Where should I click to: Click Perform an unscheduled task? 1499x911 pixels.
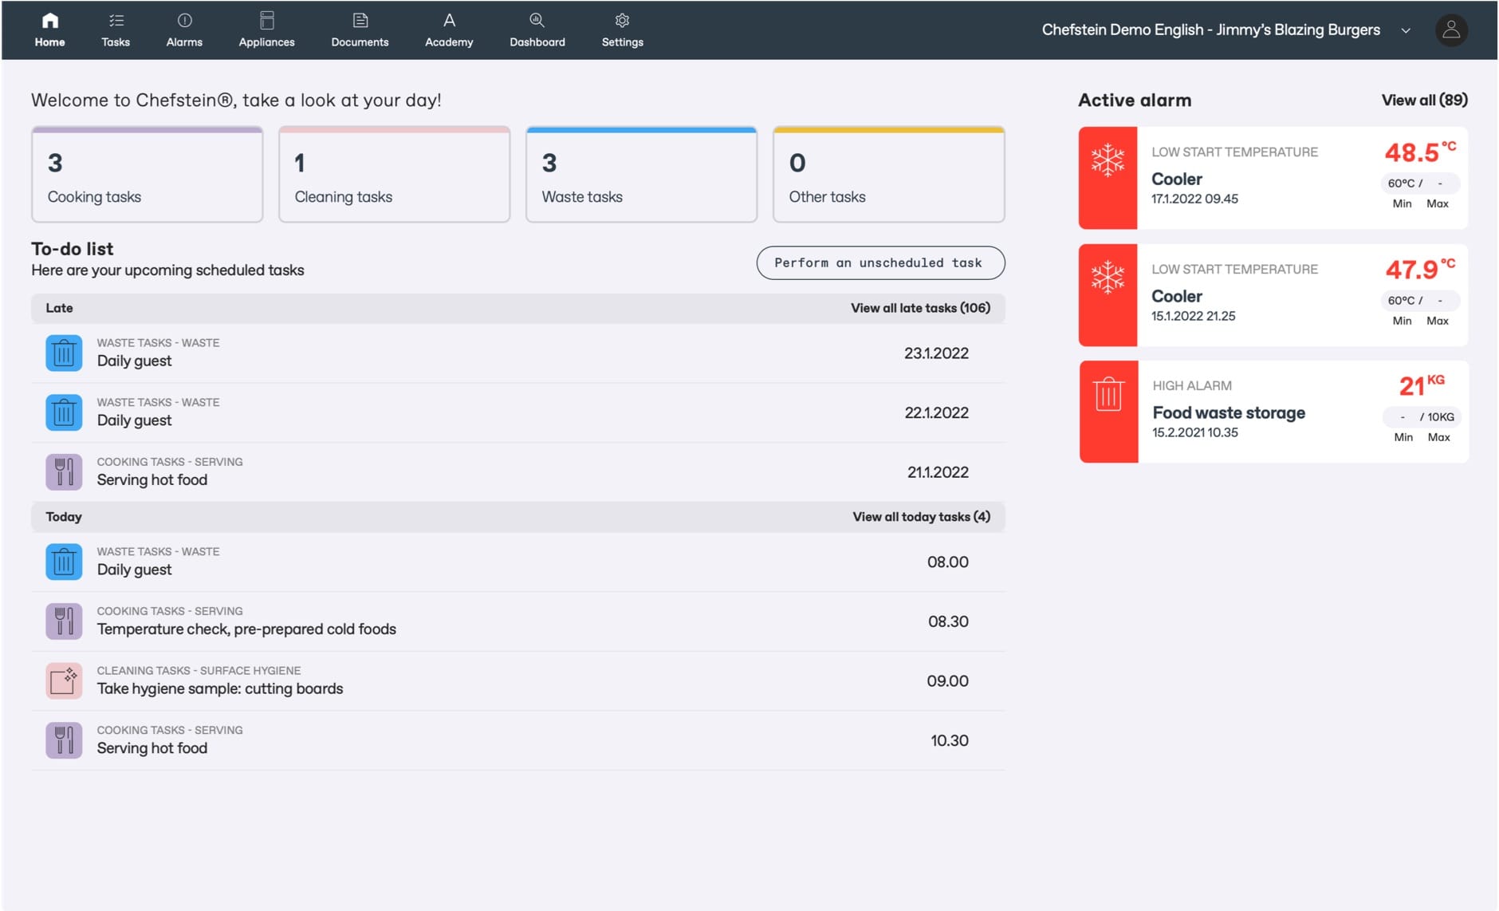(x=879, y=262)
